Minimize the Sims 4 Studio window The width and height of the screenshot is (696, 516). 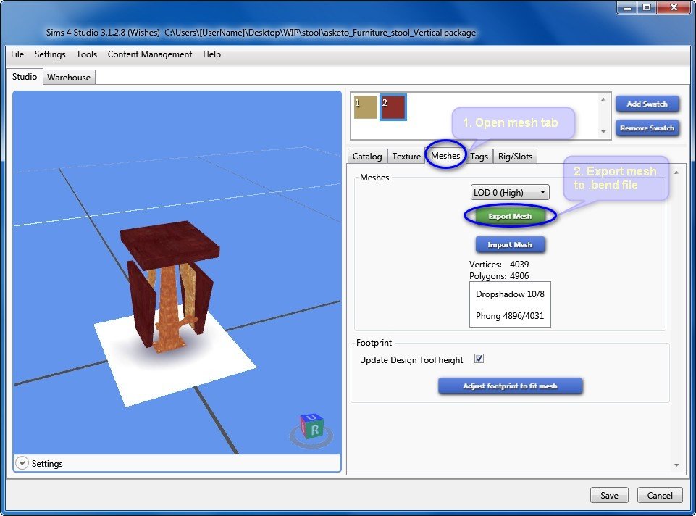click(x=627, y=7)
